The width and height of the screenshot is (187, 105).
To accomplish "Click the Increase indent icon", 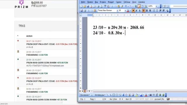I will 164,10.
